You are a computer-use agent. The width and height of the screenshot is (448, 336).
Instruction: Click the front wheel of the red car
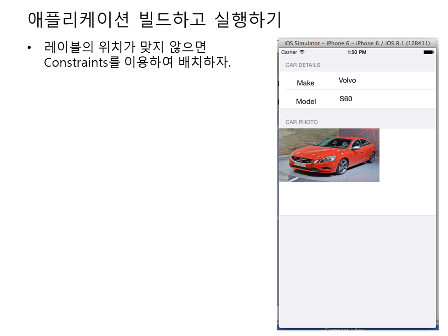click(x=343, y=167)
